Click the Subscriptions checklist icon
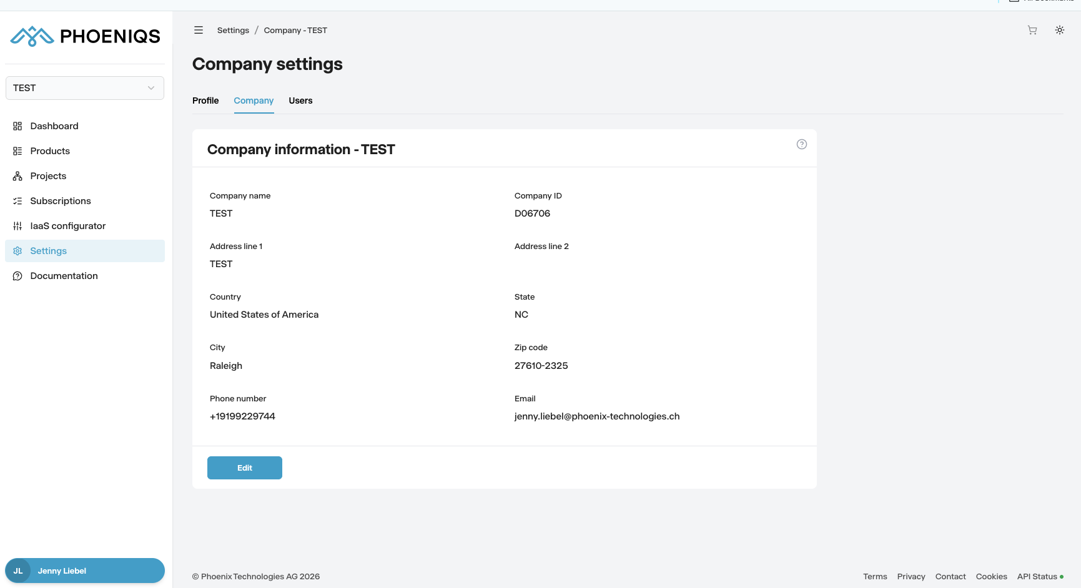The image size is (1081, 588). pyautogui.click(x=17, y=201)
